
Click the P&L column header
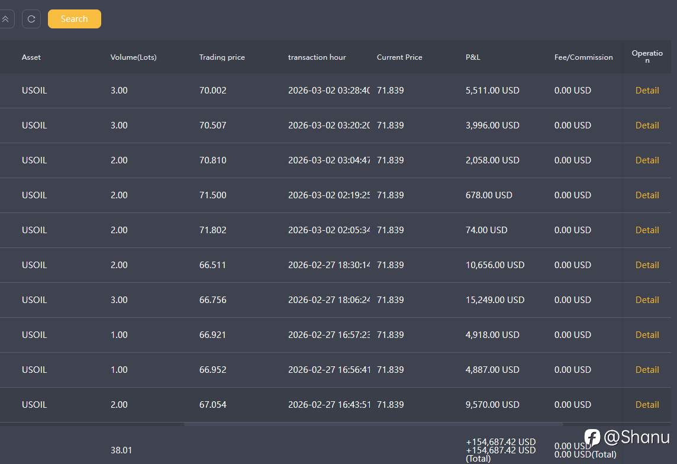(473, 57)
